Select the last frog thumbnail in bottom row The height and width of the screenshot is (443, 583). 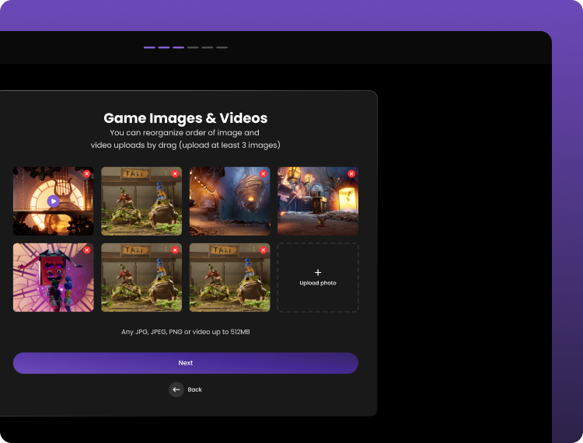[229, 281]
